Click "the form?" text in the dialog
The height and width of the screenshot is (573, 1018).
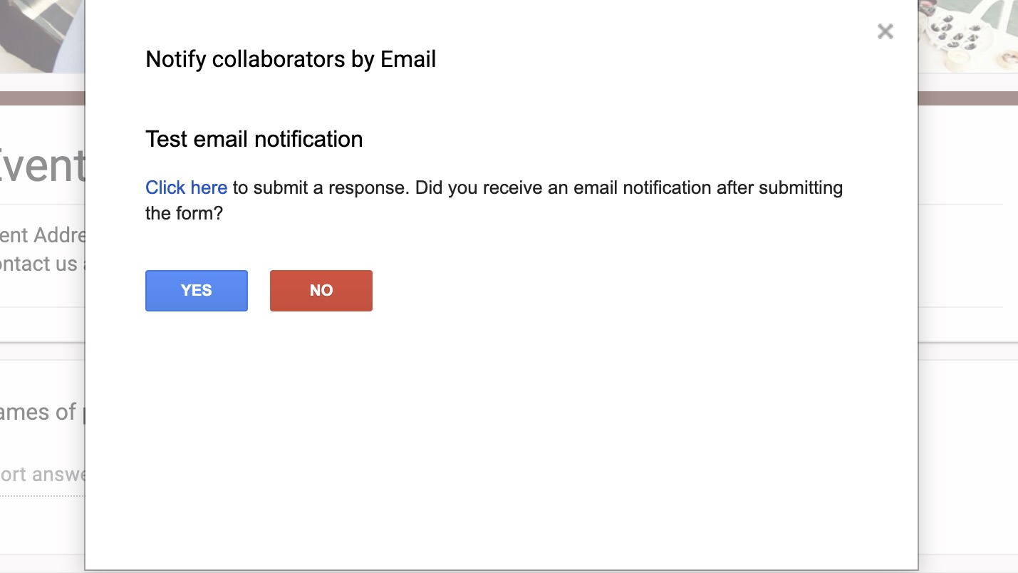184,213
